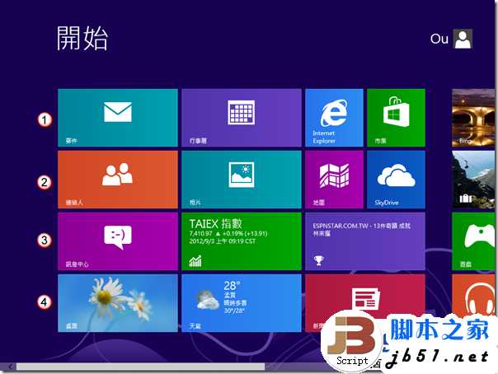Screen dimensions: 498x374
Task: Open the Photos tile
Action: [242, 180]
